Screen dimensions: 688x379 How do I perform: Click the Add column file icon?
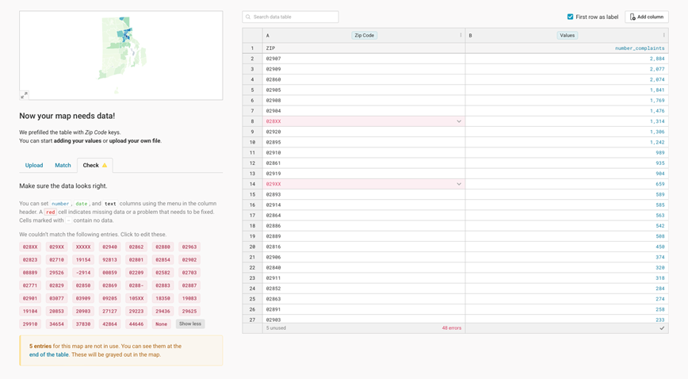(x=633, y=17)
